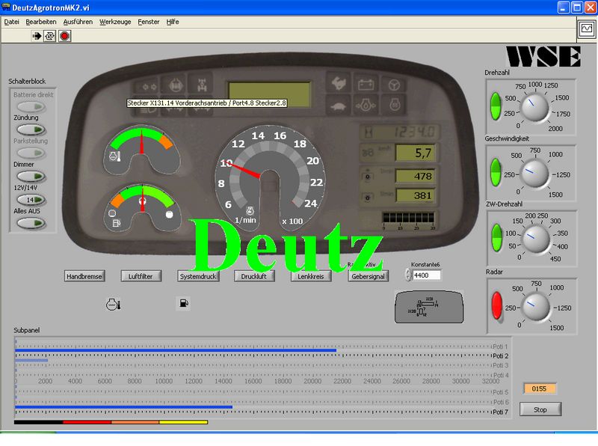The width and height of the screenshot is (598, 446).
Task: Open the Bearbeiten menu
Action: tap(41, 22)
